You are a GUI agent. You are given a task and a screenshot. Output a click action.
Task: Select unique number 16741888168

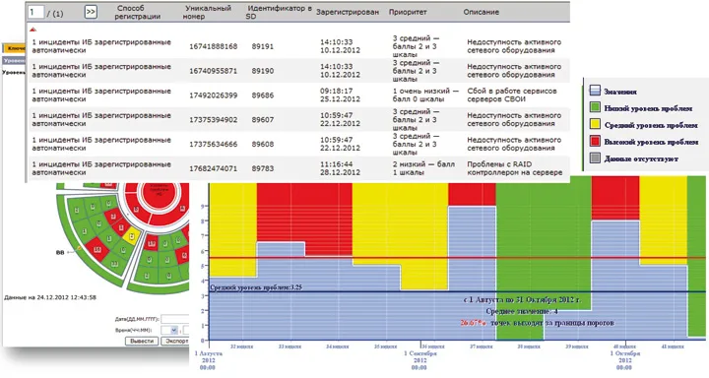(213, 46)
